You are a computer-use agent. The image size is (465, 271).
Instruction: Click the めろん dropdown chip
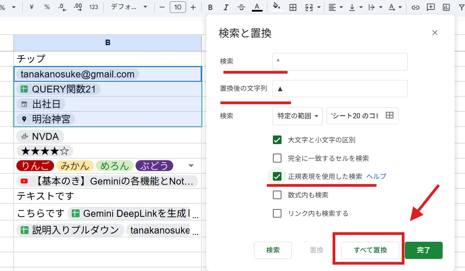point(114,166)
